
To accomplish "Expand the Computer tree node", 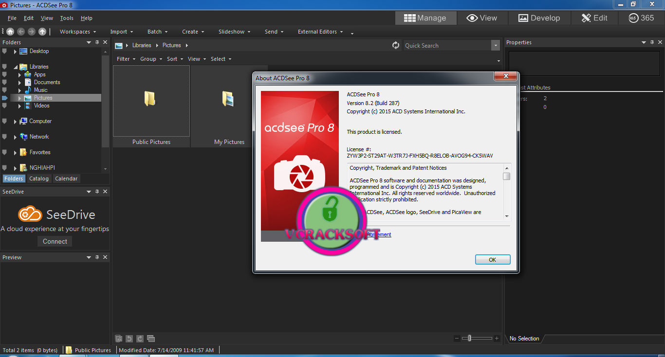I will coord(15,121).
